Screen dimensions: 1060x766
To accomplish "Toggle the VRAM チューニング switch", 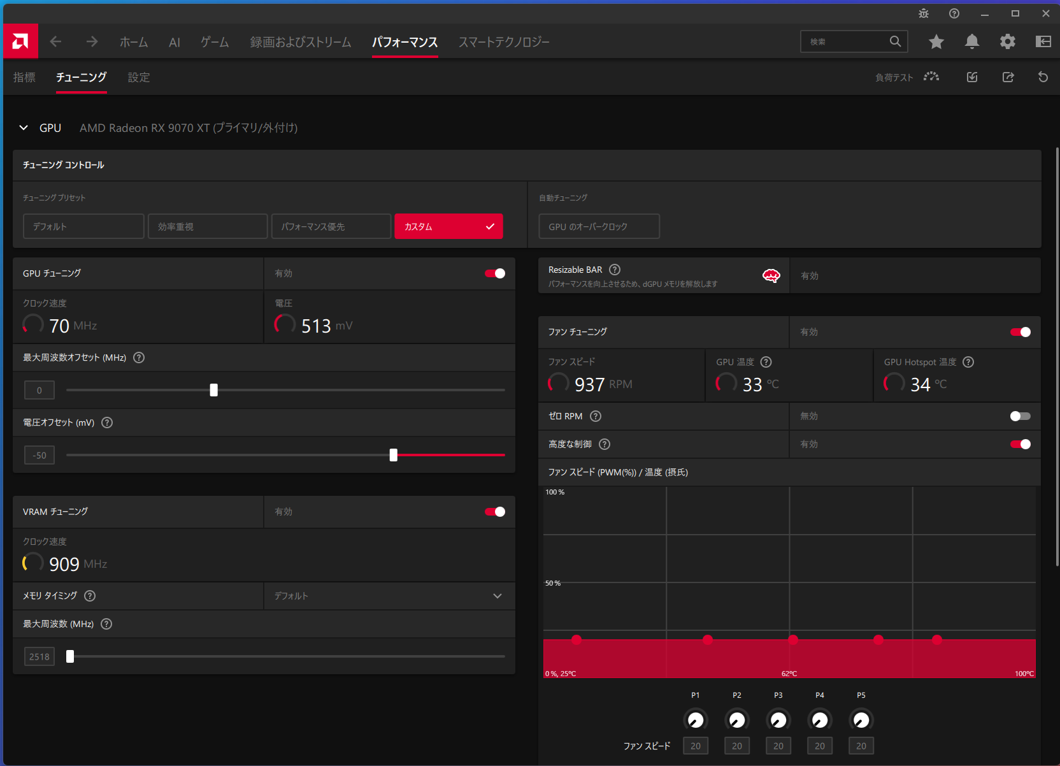I will coord(495,512).
